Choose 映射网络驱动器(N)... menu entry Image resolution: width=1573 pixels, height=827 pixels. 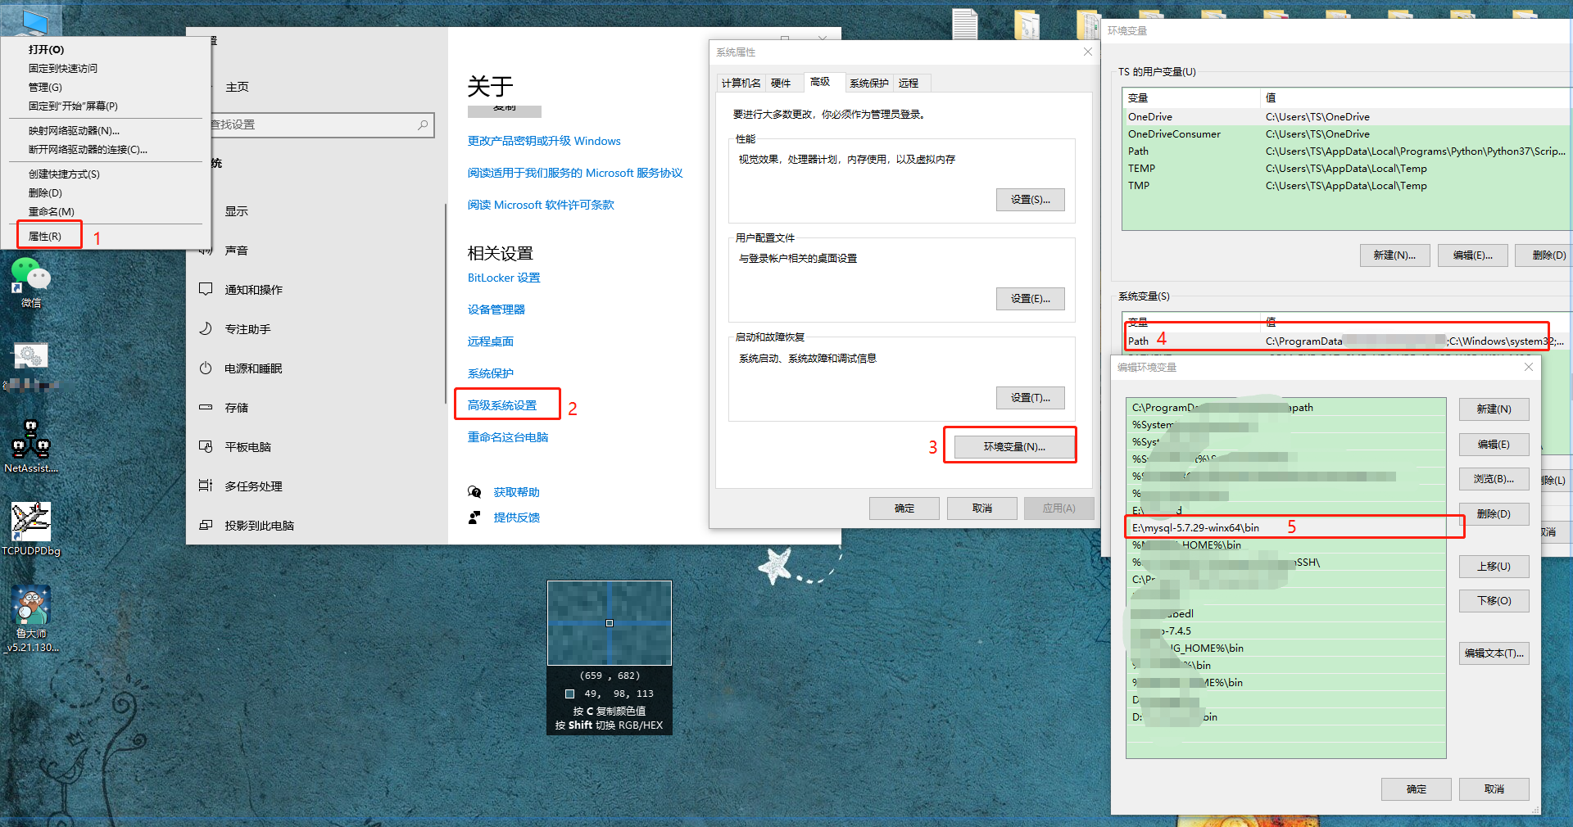[x=74, y=130]
